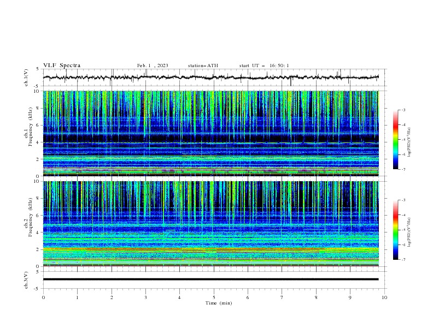Click the "-7" tick on upper colorbar
Image resolution: width=433 pixels, height=334 pixels.
click(x=403, y=169)
